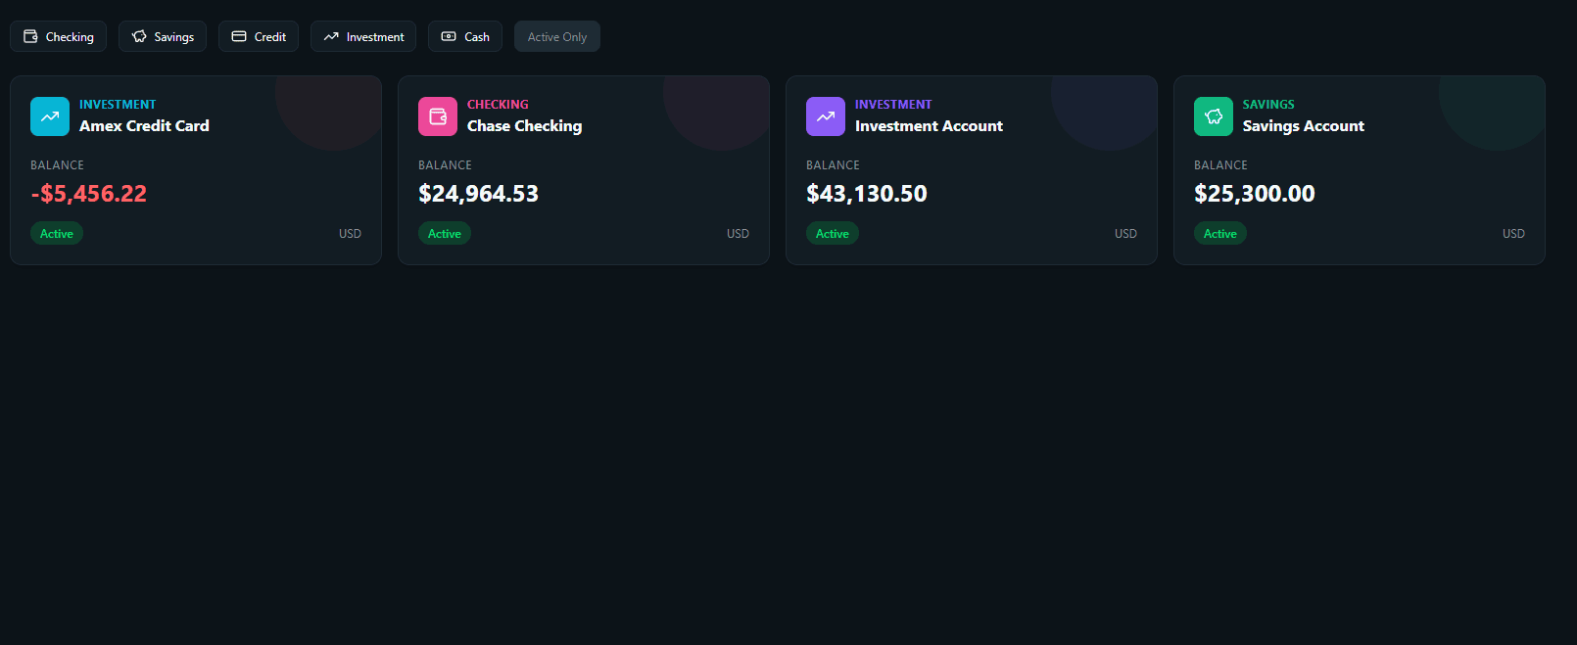Screen dimensions: 1577x645
Task: Filter accounts by Credit
Action: pos(259,36)
